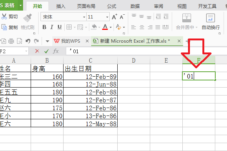Open fill color dropdown arrow
Screen dimensions: 227x151
(x=99, y=27)
